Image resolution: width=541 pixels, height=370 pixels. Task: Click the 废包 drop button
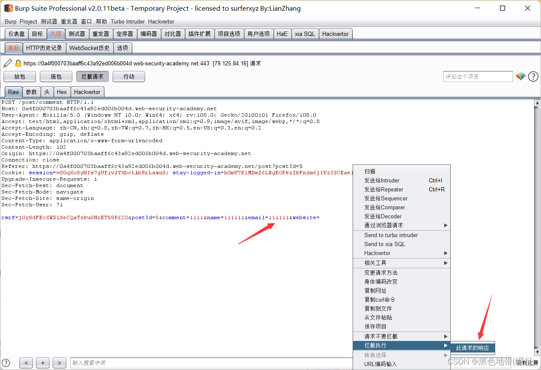click(56, 76)
